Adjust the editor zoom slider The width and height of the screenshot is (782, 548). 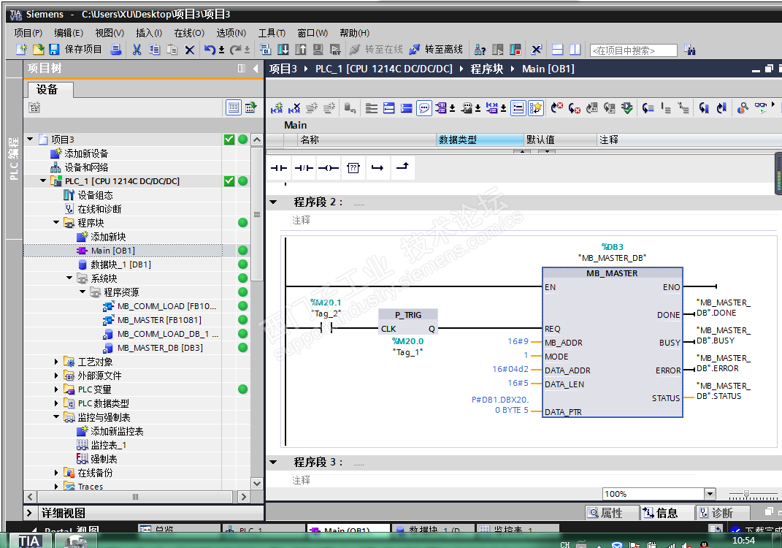click(x=747, y=494)
